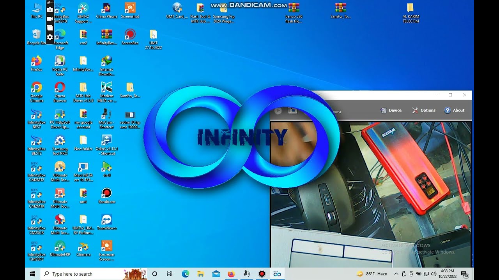Open File Explorer from the taskbar
Image resolution: width=499 pixels, height=280 pixels.
click(200, 274)
